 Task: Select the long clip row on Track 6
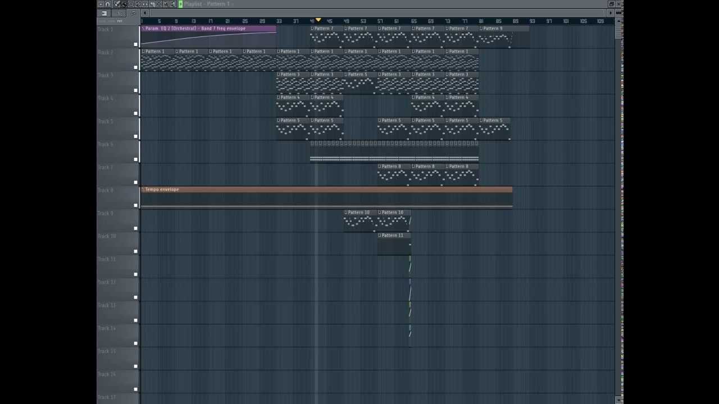[x=394, y=152]
